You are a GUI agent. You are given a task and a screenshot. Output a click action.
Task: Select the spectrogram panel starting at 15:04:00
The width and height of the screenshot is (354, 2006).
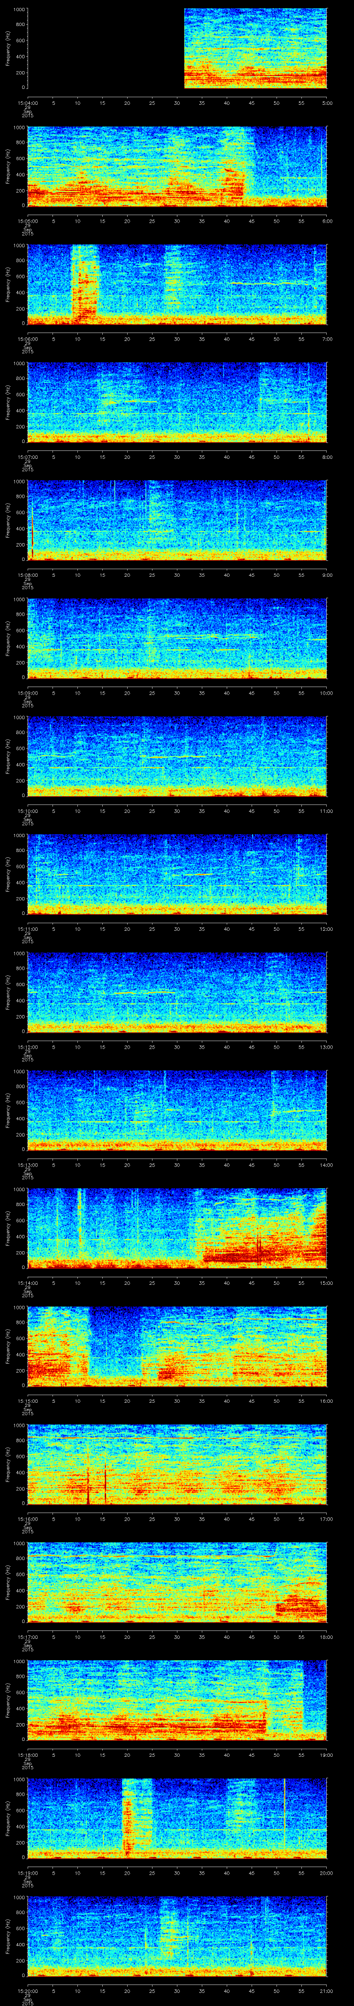coord(177,48)
